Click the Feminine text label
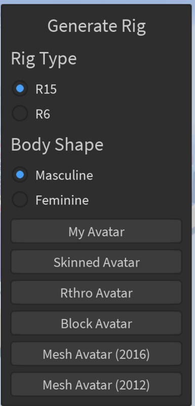The image size is (195, 406). coord(62,200)
